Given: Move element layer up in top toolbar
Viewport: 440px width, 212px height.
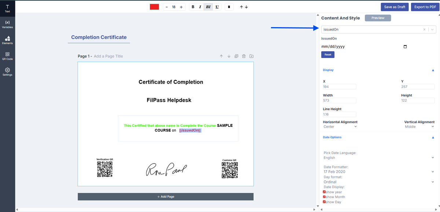Looking at the screenshot, I should [x=241, y=7].
